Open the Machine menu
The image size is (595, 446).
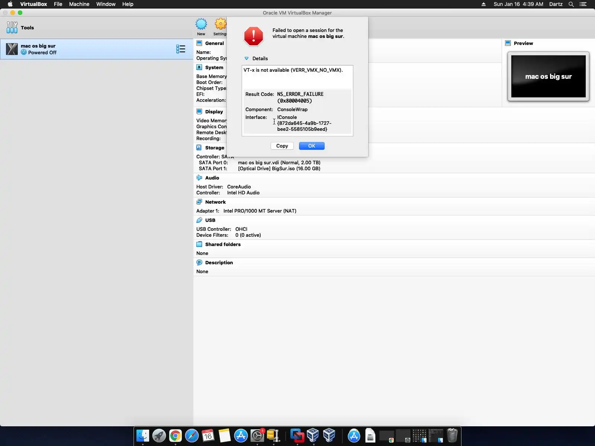click(x=79, y=4)
